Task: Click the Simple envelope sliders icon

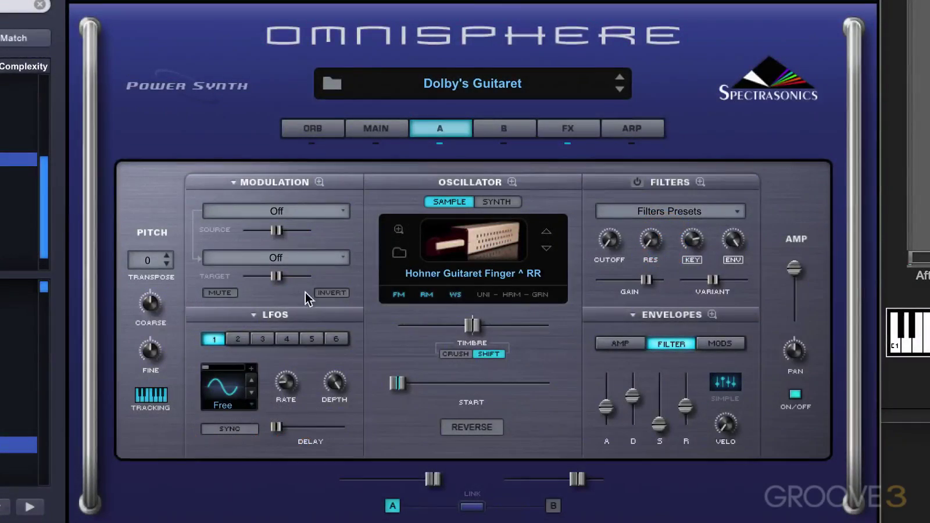Action: pos(725,382)
